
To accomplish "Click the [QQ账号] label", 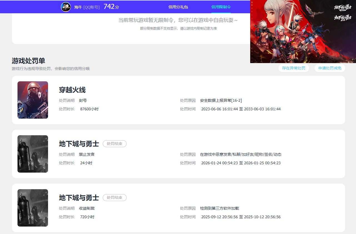I will coord(91,7).
